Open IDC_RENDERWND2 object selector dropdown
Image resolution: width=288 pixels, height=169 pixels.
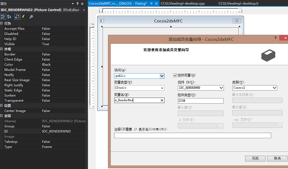84,10
